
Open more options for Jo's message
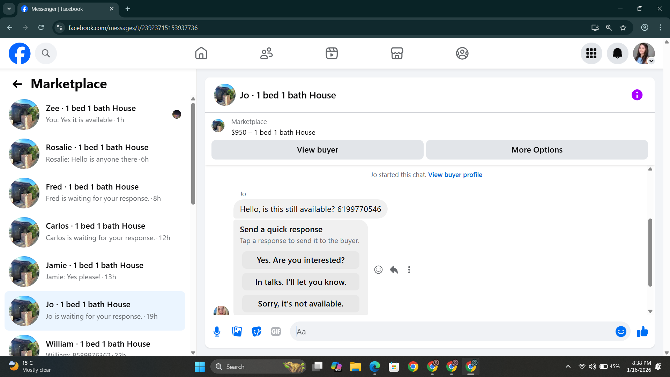click(409, 270)
